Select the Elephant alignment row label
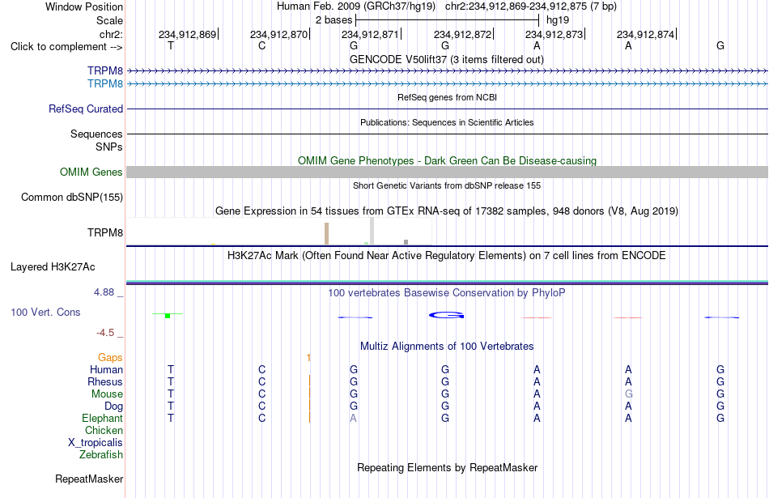This screenshot has width=769, height=498. tap(102, 418)
